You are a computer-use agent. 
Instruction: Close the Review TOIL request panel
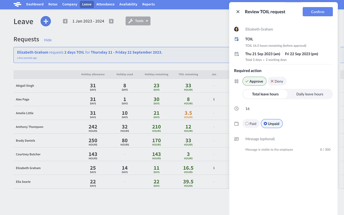click(x=238, y=12)
